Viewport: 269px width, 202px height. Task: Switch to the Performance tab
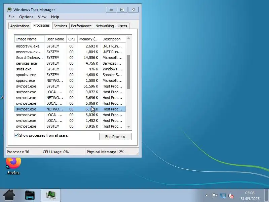click(x=81, y=26)
